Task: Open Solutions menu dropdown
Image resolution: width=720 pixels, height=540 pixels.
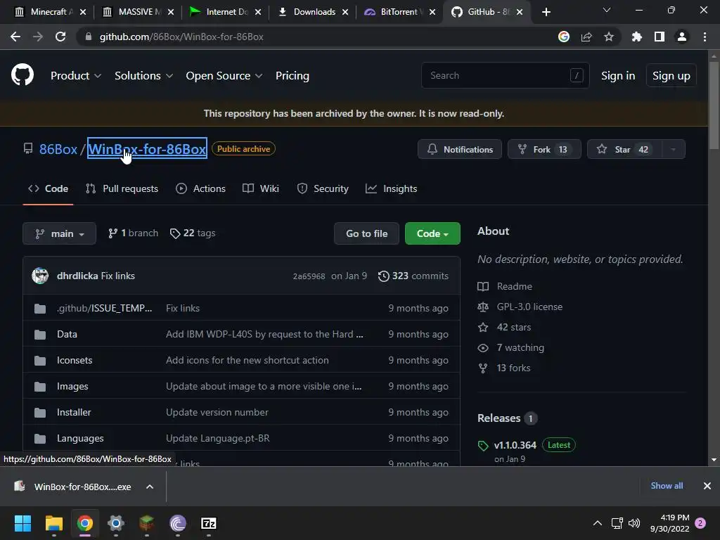Action: point(143,76)
